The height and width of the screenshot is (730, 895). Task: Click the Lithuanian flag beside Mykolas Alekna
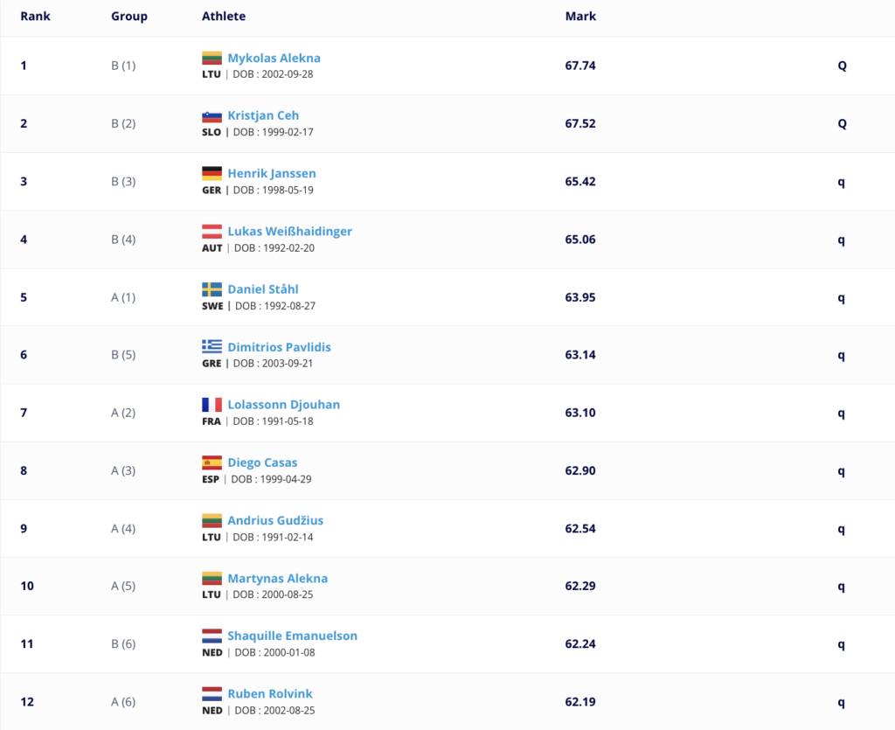212,58
